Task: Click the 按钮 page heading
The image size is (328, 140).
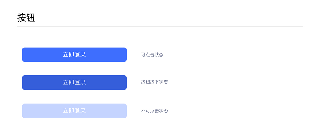Action: point(26,18)
